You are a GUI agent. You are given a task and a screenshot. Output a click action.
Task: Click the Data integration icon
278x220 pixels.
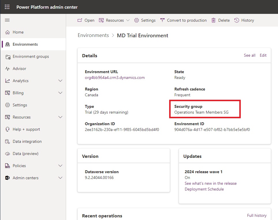click(x=8, y=142)
